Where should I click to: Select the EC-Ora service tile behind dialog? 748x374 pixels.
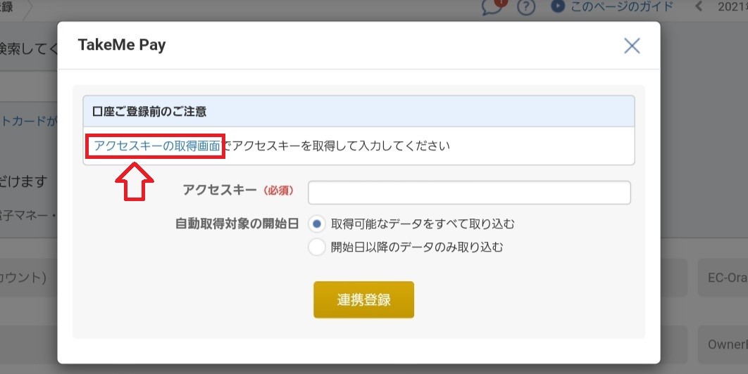pos(723,278)
